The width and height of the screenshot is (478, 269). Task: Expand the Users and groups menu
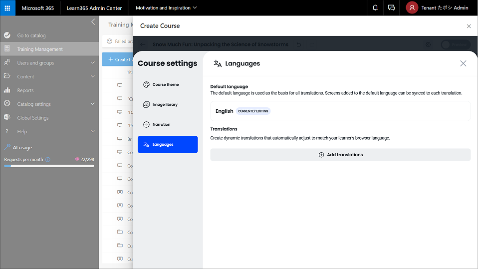click(49, 63)
